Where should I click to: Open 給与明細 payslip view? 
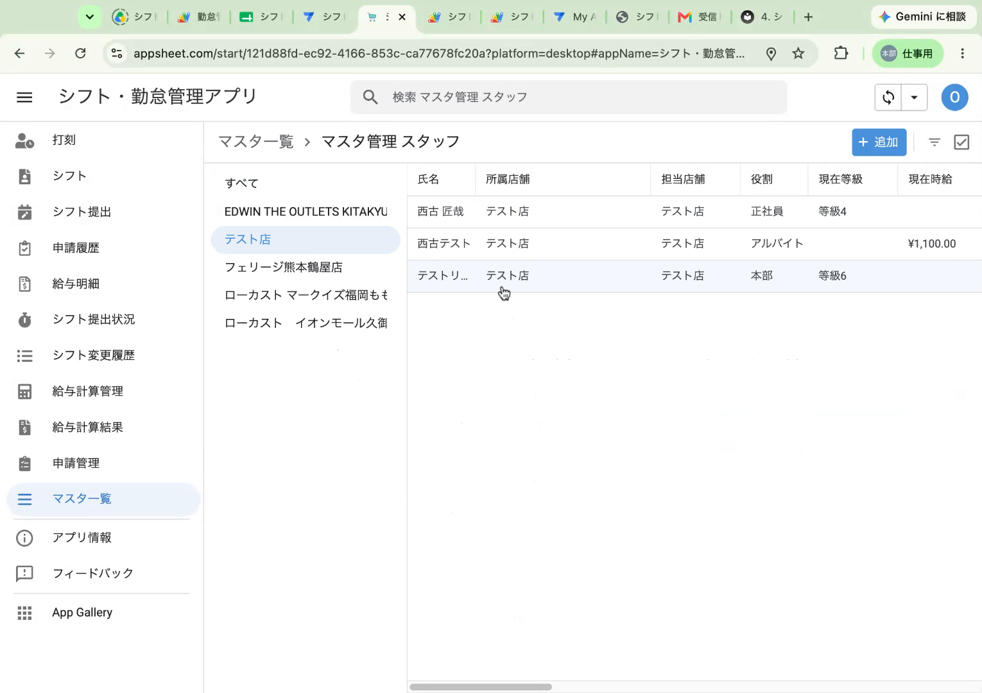pyautogui.click(x=103, y=284)
